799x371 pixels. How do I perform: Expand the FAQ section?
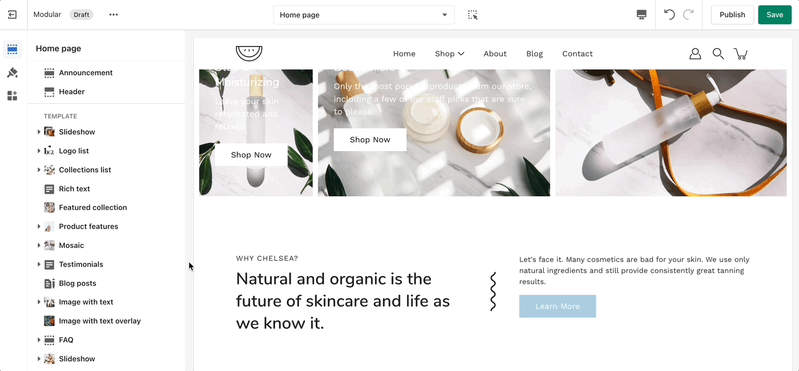(x=39, y=340)
